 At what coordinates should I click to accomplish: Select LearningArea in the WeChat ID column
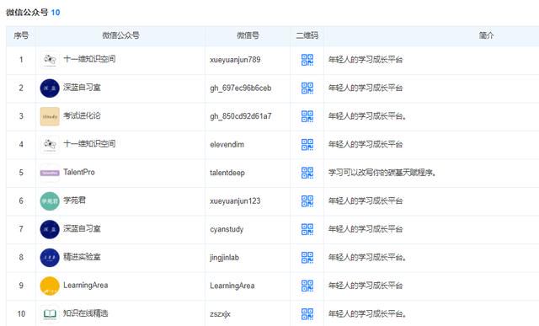pyautogui.click(x=232, y=286)
